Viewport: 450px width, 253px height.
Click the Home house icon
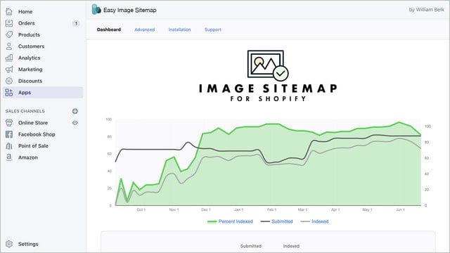click(x=9, y=11)
